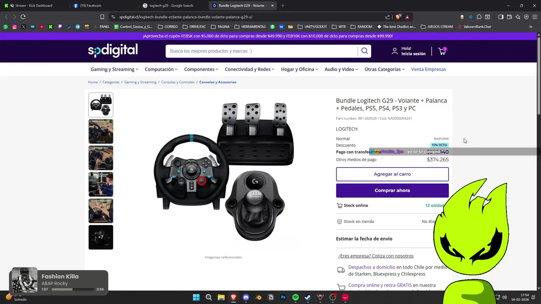Open the HERRAMIENTAS bookmarks folder
This screenshot has height=304, width=541.
tap(250, 27)
